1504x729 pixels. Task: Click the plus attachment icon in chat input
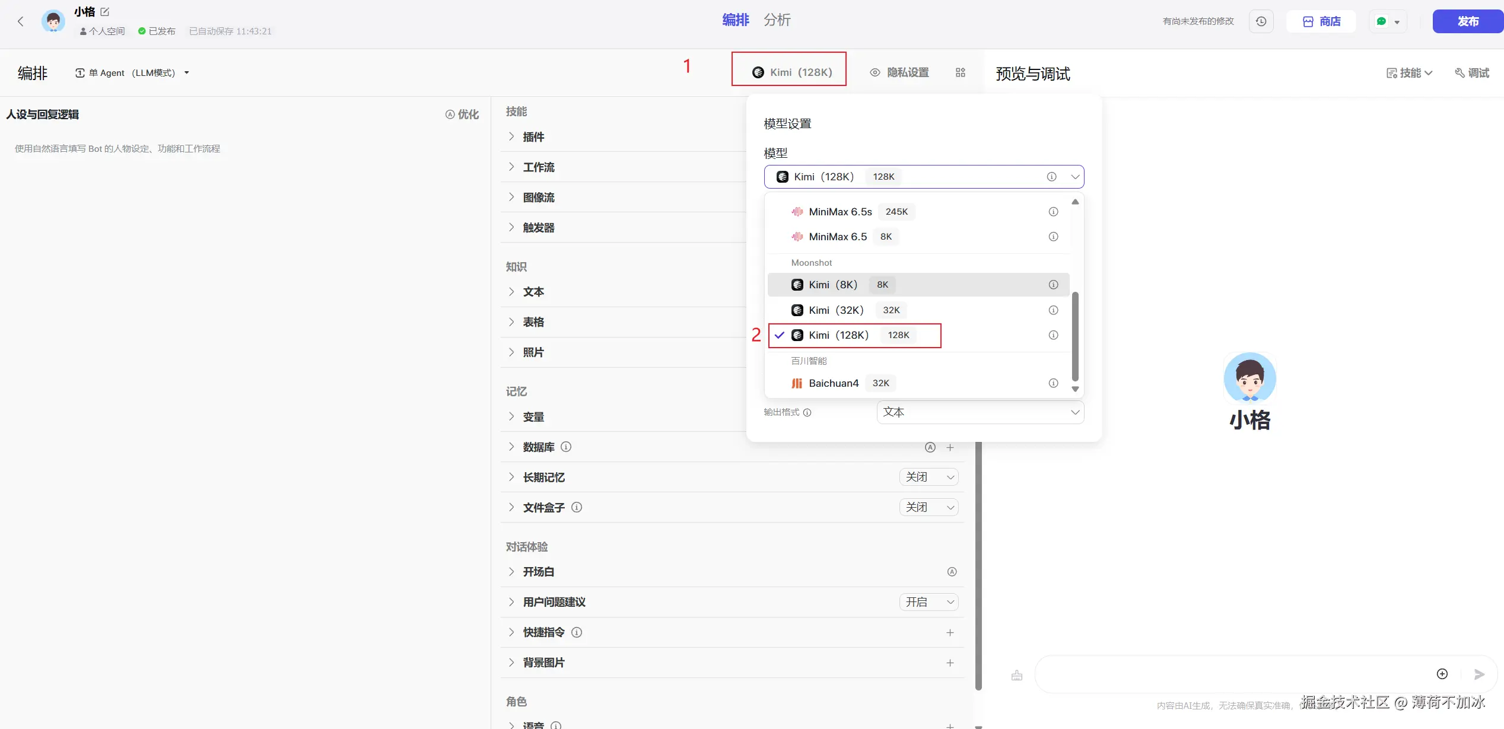(x=1442, y=674)
